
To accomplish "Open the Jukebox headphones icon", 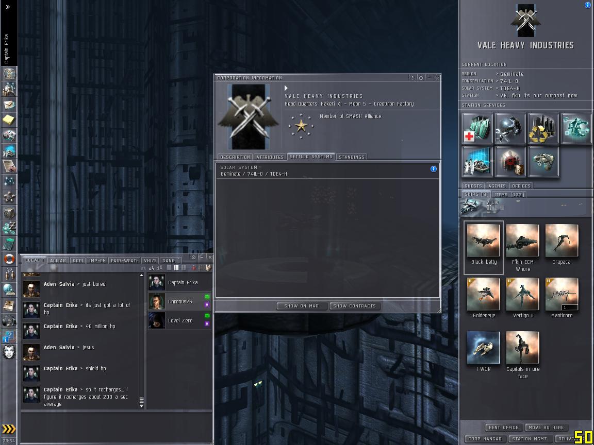I will [9, 321].
